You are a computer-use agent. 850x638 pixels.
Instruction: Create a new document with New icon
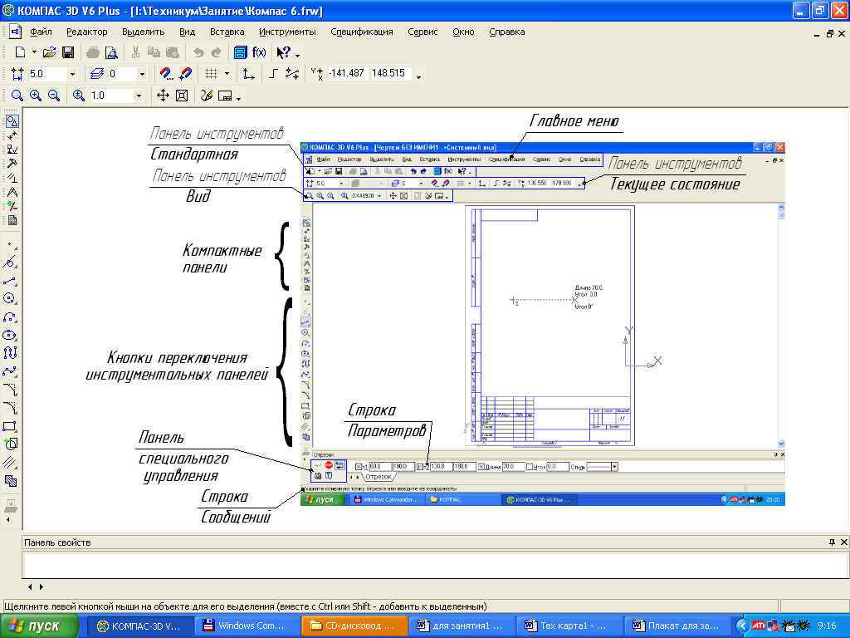pos(20,52)
